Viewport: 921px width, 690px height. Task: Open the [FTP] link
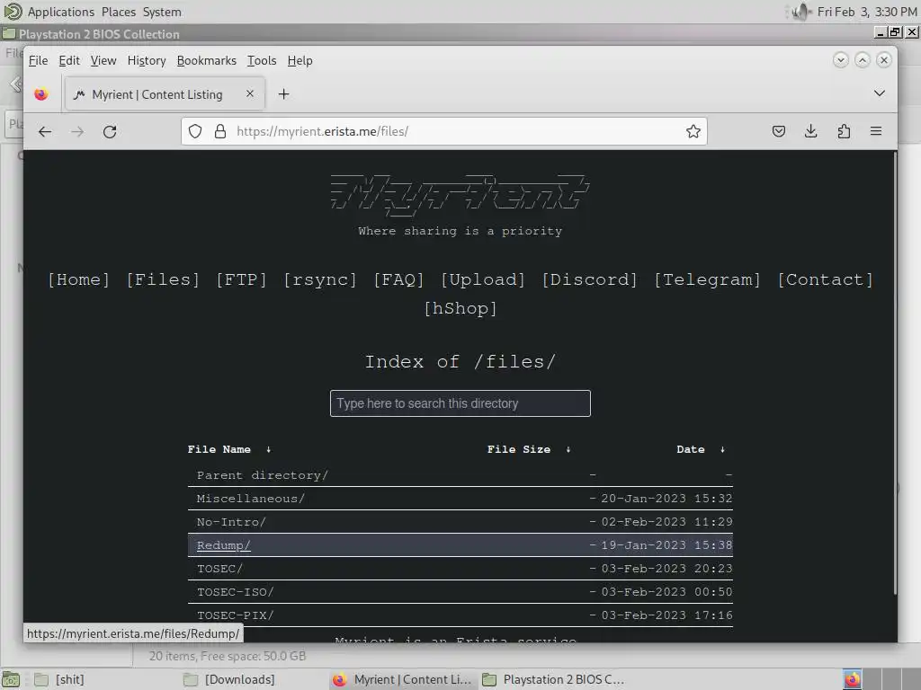click(x=241, y=280)
